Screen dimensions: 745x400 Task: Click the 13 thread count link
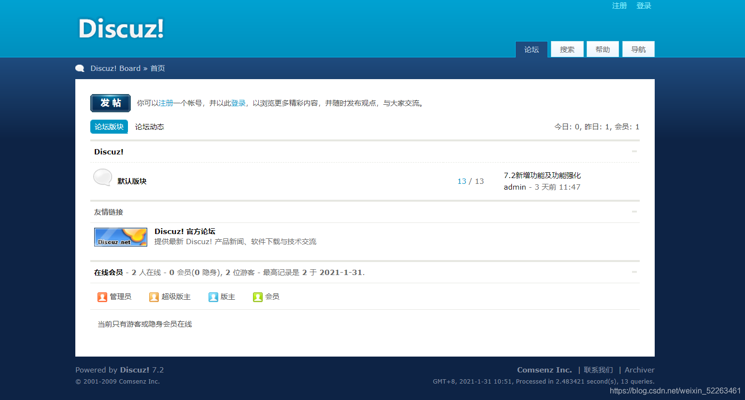pos(462,181)
